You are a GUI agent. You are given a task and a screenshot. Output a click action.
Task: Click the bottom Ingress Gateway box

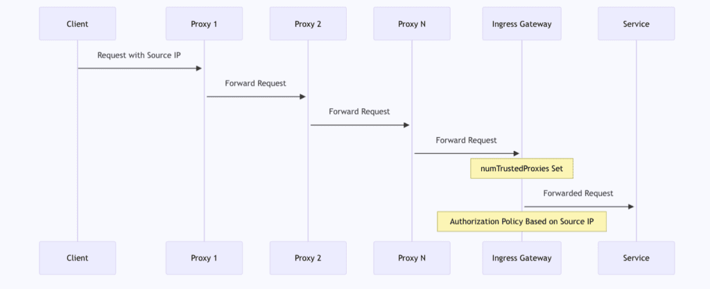tap(521, 258)
